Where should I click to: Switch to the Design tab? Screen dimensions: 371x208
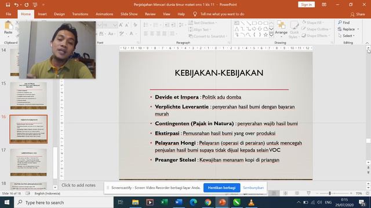click(x=59, y=14)
